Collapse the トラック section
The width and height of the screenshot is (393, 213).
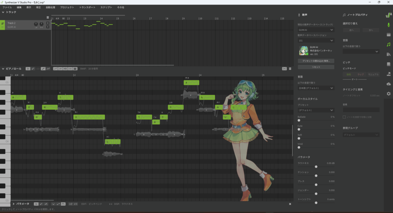[3, 12]
